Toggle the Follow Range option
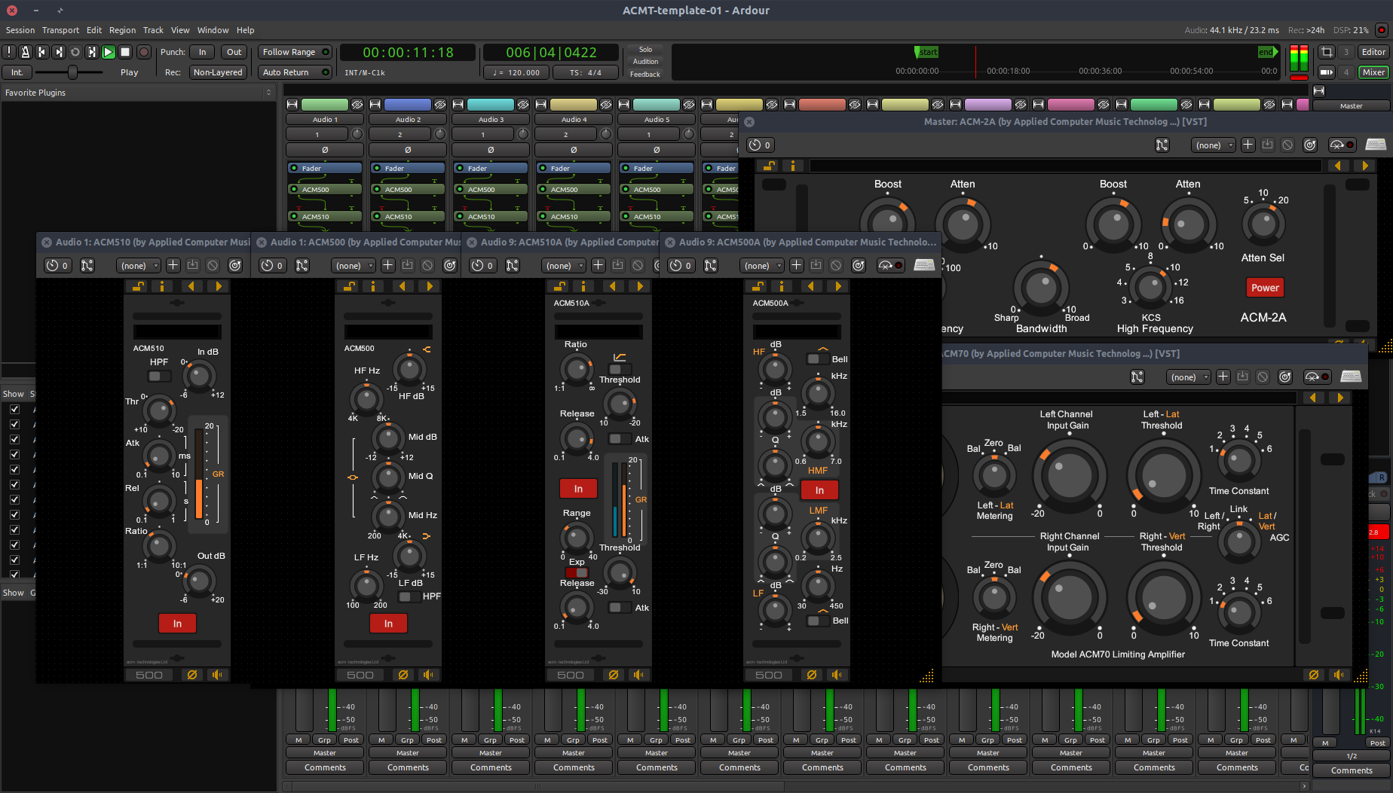 coord(295,52)
